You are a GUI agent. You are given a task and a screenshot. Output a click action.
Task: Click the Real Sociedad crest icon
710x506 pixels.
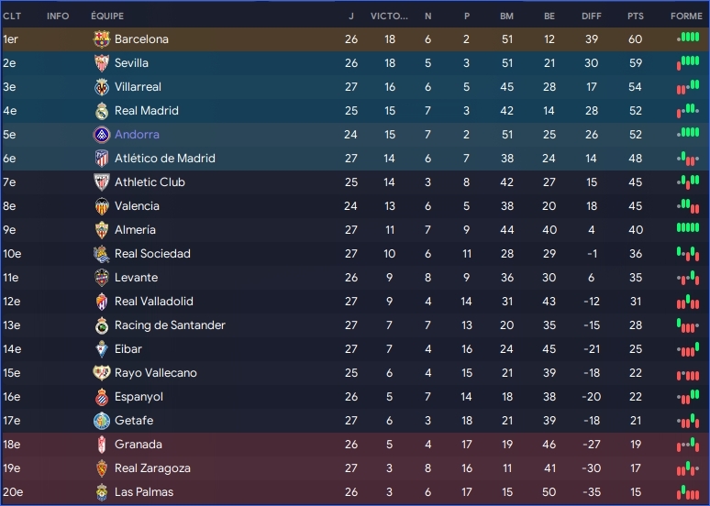(x=102, y=254)
